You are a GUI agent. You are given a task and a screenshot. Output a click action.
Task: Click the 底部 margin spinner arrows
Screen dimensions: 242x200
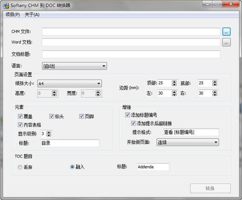click(214, 83)
